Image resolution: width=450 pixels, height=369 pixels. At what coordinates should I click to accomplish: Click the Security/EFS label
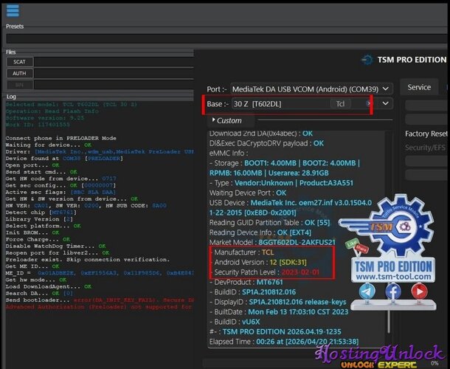425,148
